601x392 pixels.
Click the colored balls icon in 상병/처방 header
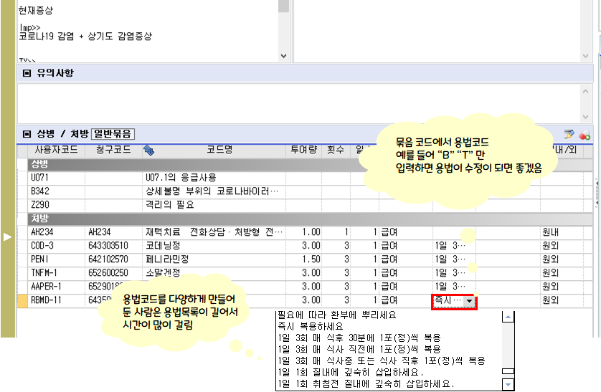click(x=585, y=134)
